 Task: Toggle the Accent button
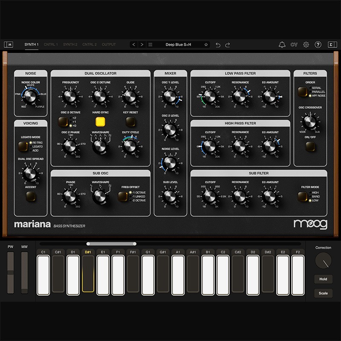click(31, 197)
